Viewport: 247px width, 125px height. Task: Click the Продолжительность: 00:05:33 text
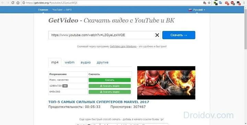(x=74, y=107)
